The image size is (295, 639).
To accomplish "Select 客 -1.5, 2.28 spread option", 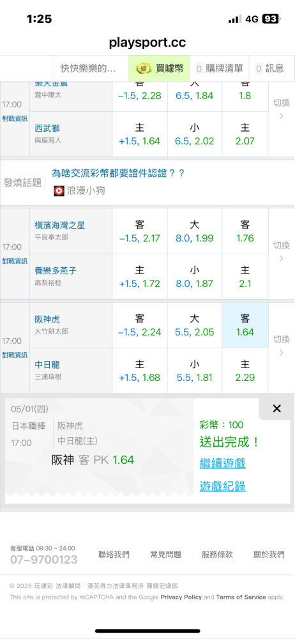I will 140,96.
